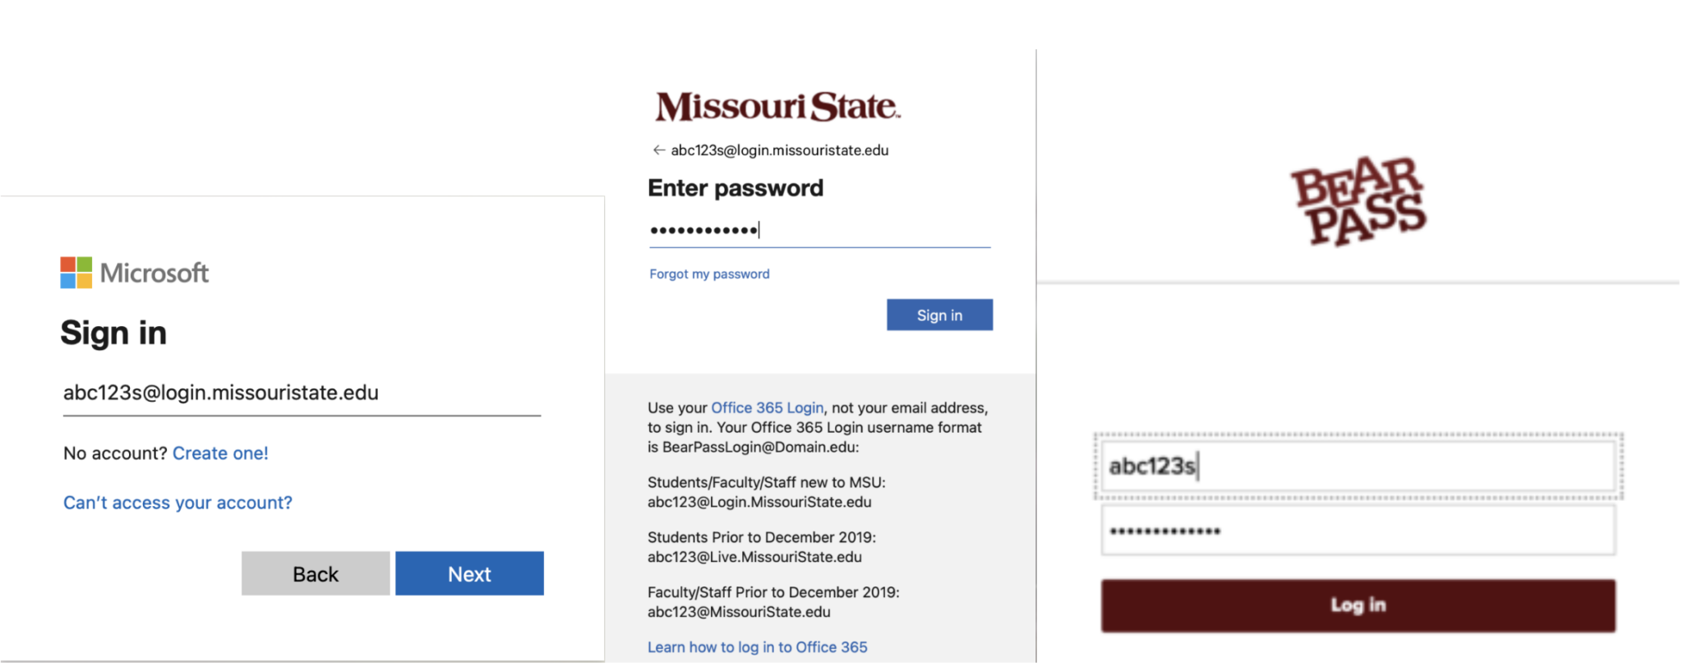Image resolution: width=1683 pixels, height=667 pixels.
Task: Click the back arrow next to abc123s email
Action: click(657, 149)
